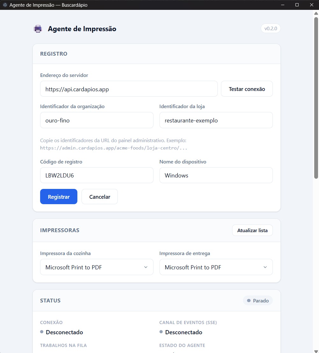Focus the Identificador da loja field
319x353 pixels.
point(216,120)
